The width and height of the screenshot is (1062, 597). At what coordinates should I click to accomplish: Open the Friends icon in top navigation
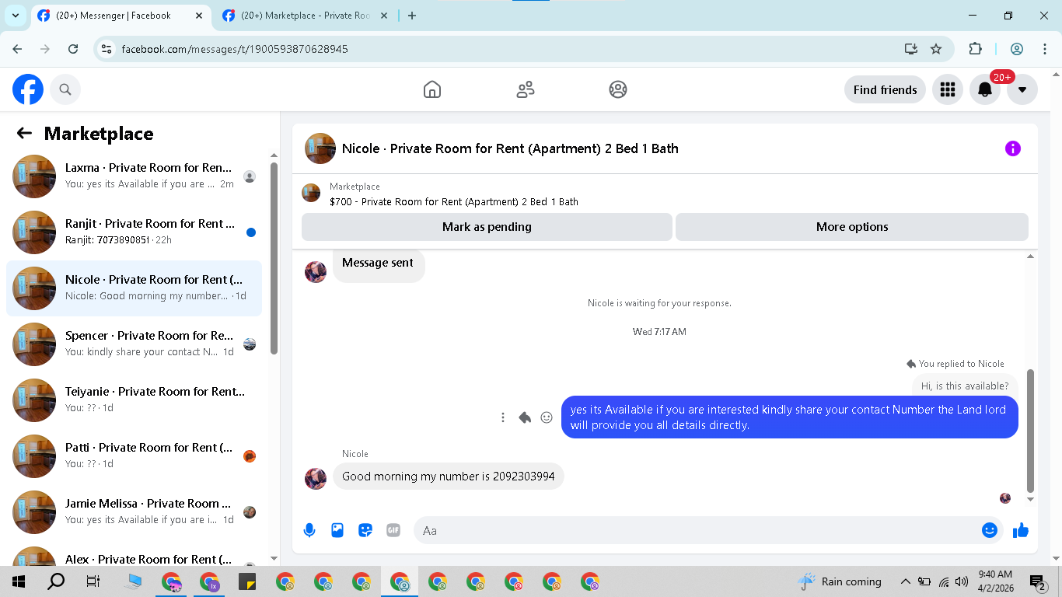pos(526,89)
